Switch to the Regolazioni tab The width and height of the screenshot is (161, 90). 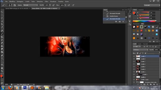[x=136, y=24]
